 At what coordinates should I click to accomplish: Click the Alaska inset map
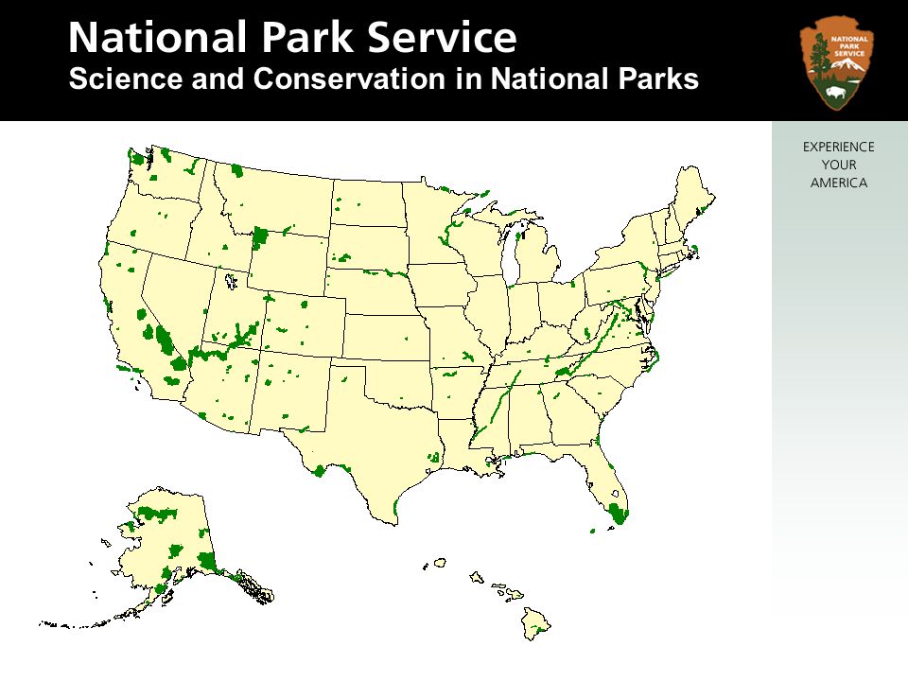156,556
